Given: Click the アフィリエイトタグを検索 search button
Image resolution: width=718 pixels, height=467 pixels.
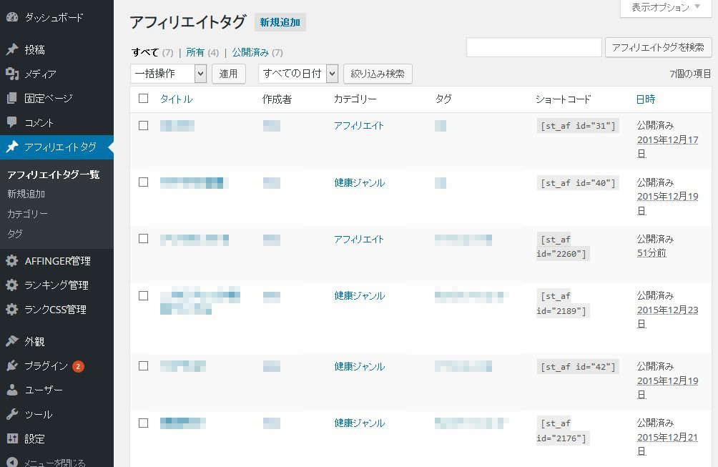Looking at the screenshot, I should click(x=658, y=48).
